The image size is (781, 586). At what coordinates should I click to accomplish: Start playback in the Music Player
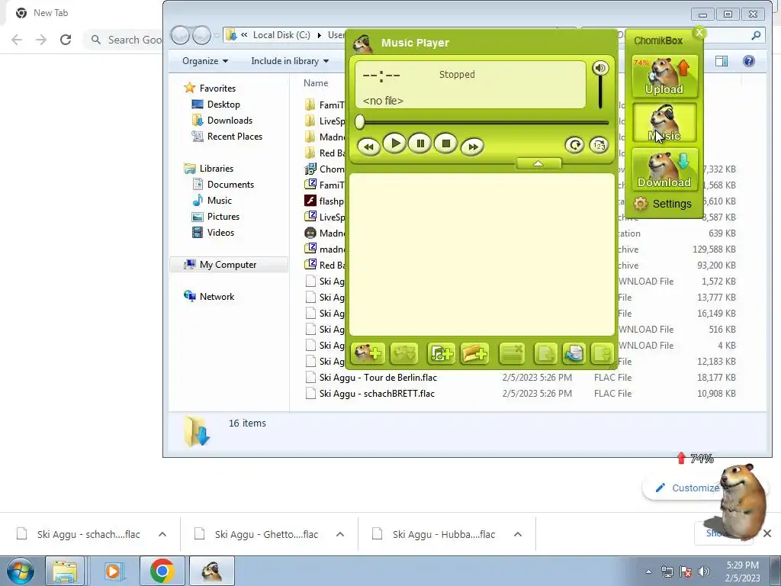[x=395, y=144]
